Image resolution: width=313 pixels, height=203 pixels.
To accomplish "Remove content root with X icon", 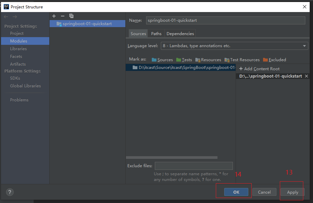I will click(306, 76).
